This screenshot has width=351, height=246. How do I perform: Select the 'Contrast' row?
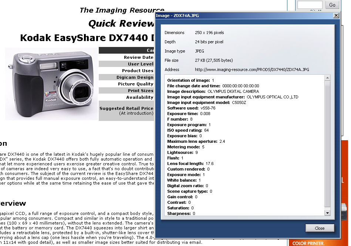(x=179, y=202)
